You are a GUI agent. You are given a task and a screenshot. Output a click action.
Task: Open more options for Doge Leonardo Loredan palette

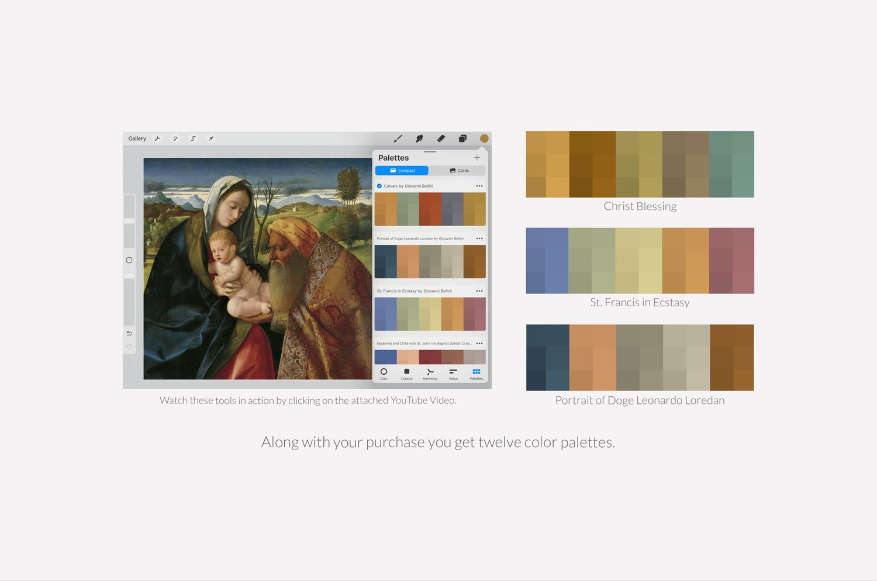(479, 238)
